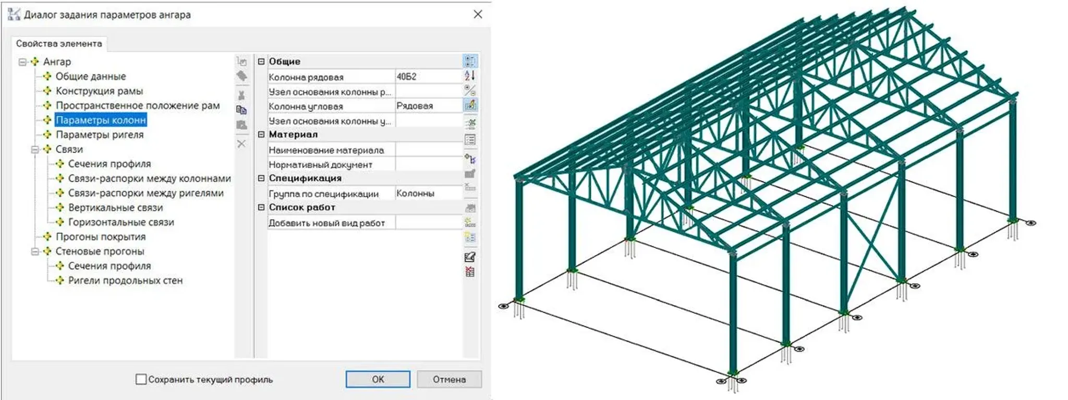Click the red-crossed table icon
1068x400 pixels.
coord(470,271)
